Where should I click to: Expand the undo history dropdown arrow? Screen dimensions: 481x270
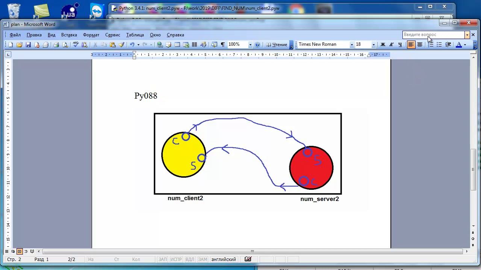click(x=138, y=45)
